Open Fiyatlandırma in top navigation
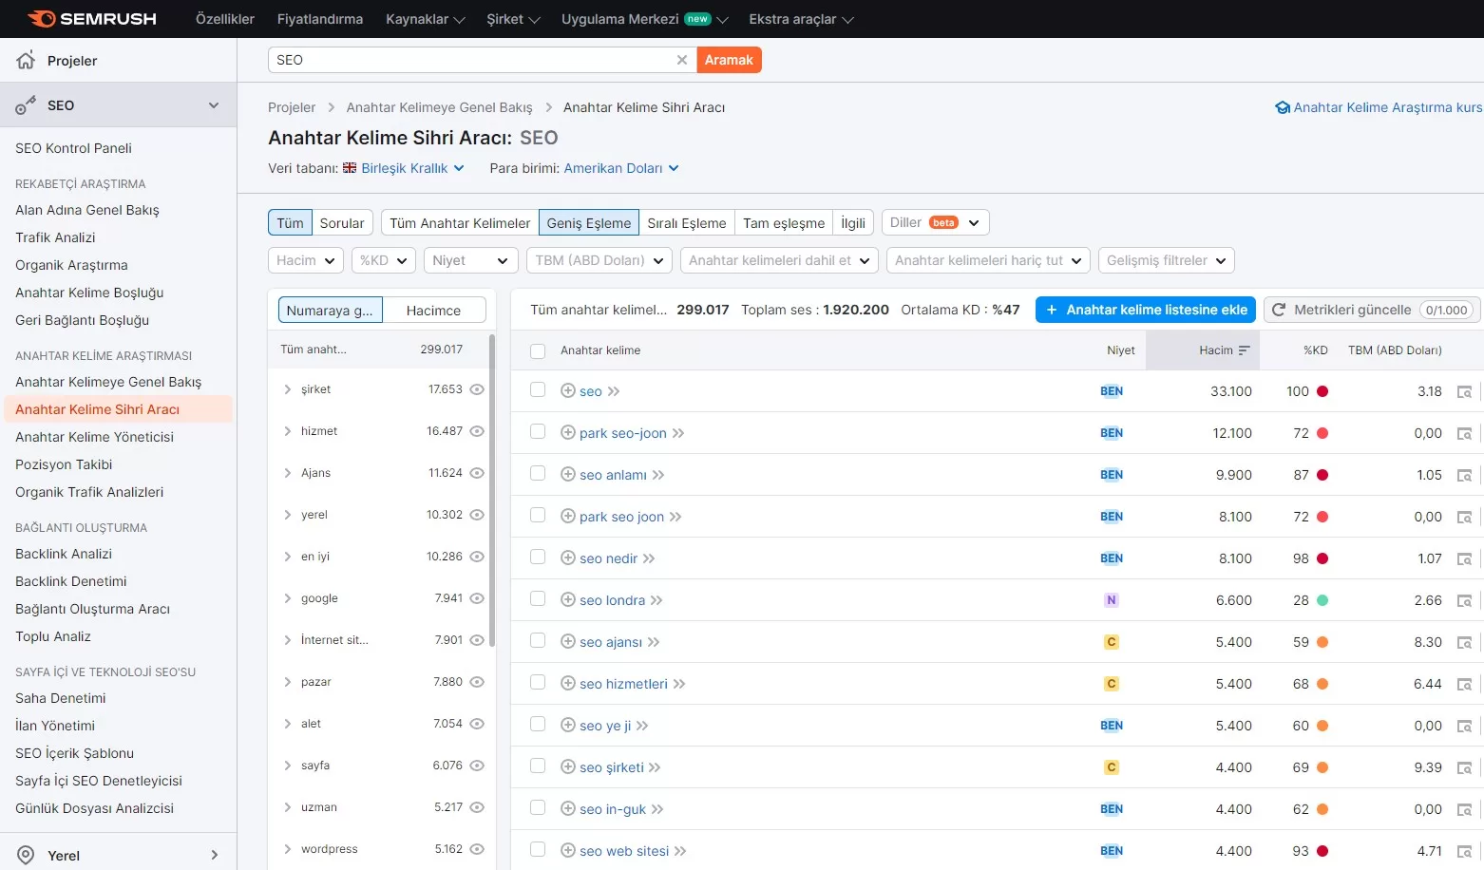The width and height of the screenshot is (1484, 870). point(320,19)
